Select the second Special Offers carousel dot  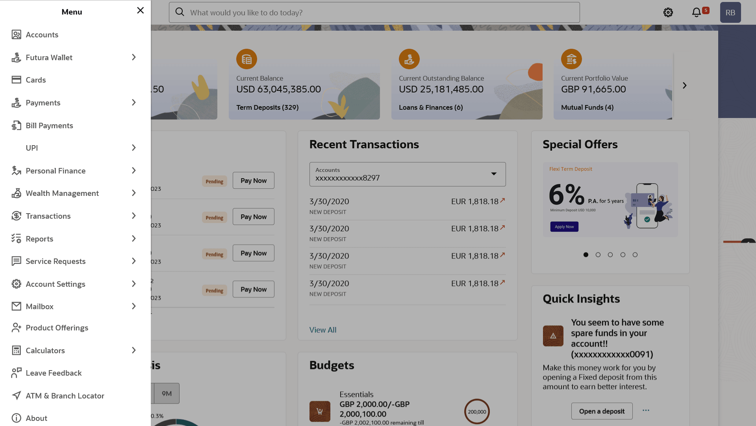pos(598,255)
